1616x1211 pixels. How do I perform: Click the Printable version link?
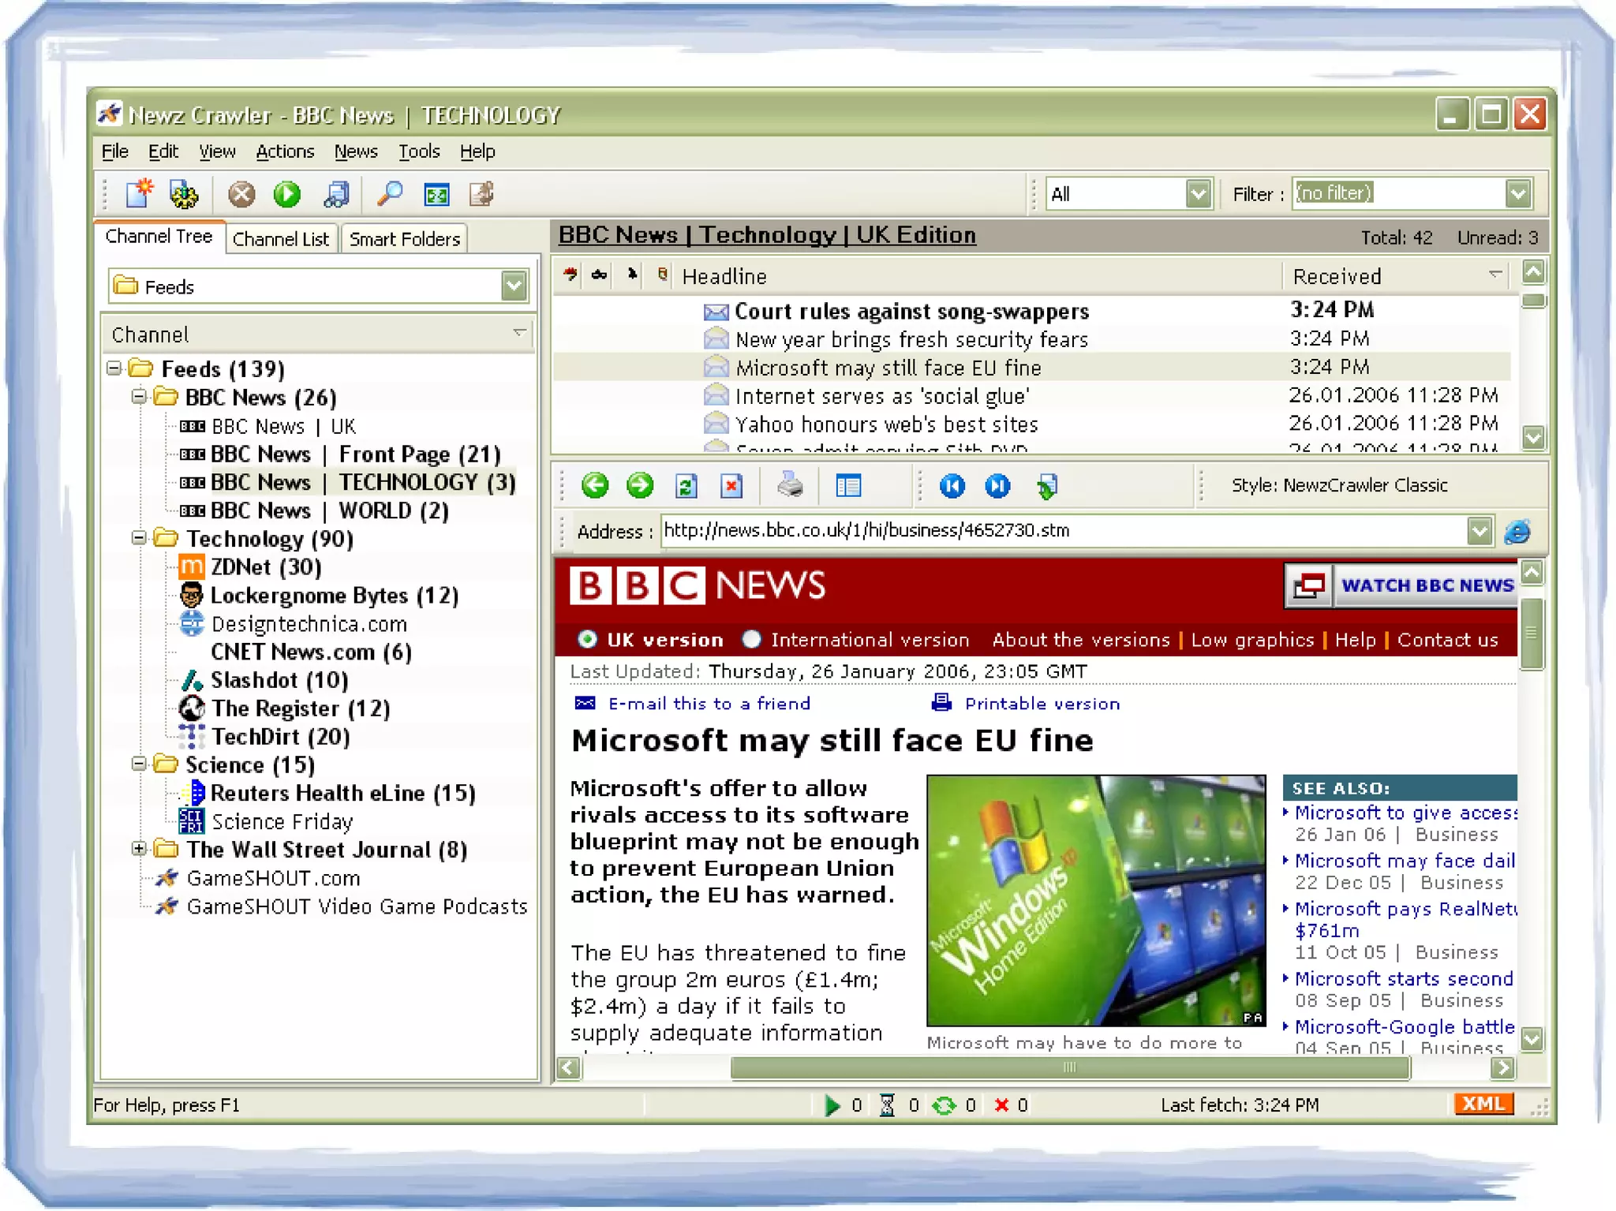pyautogui.click(x=1042, y=704)
